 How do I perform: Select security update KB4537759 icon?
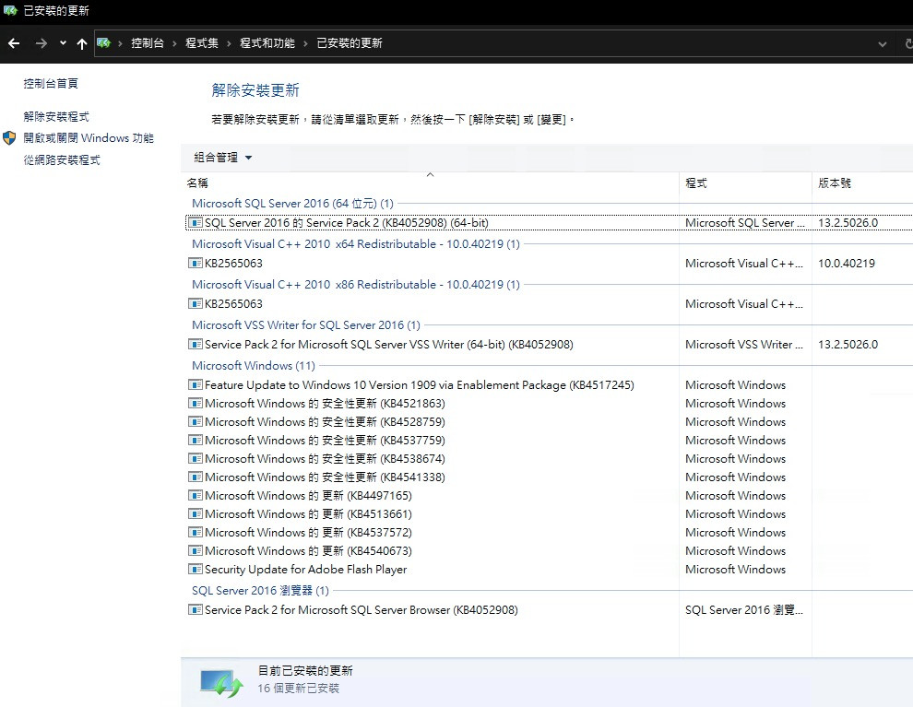(x=196, y=440)
